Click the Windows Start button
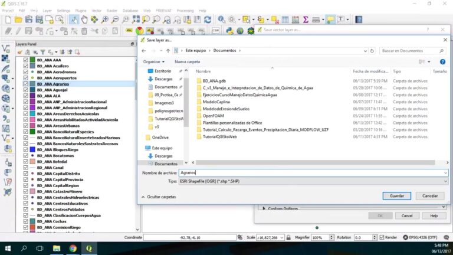Screen dimensions: 453x255 pyautogui.click(x=8, y=249)
